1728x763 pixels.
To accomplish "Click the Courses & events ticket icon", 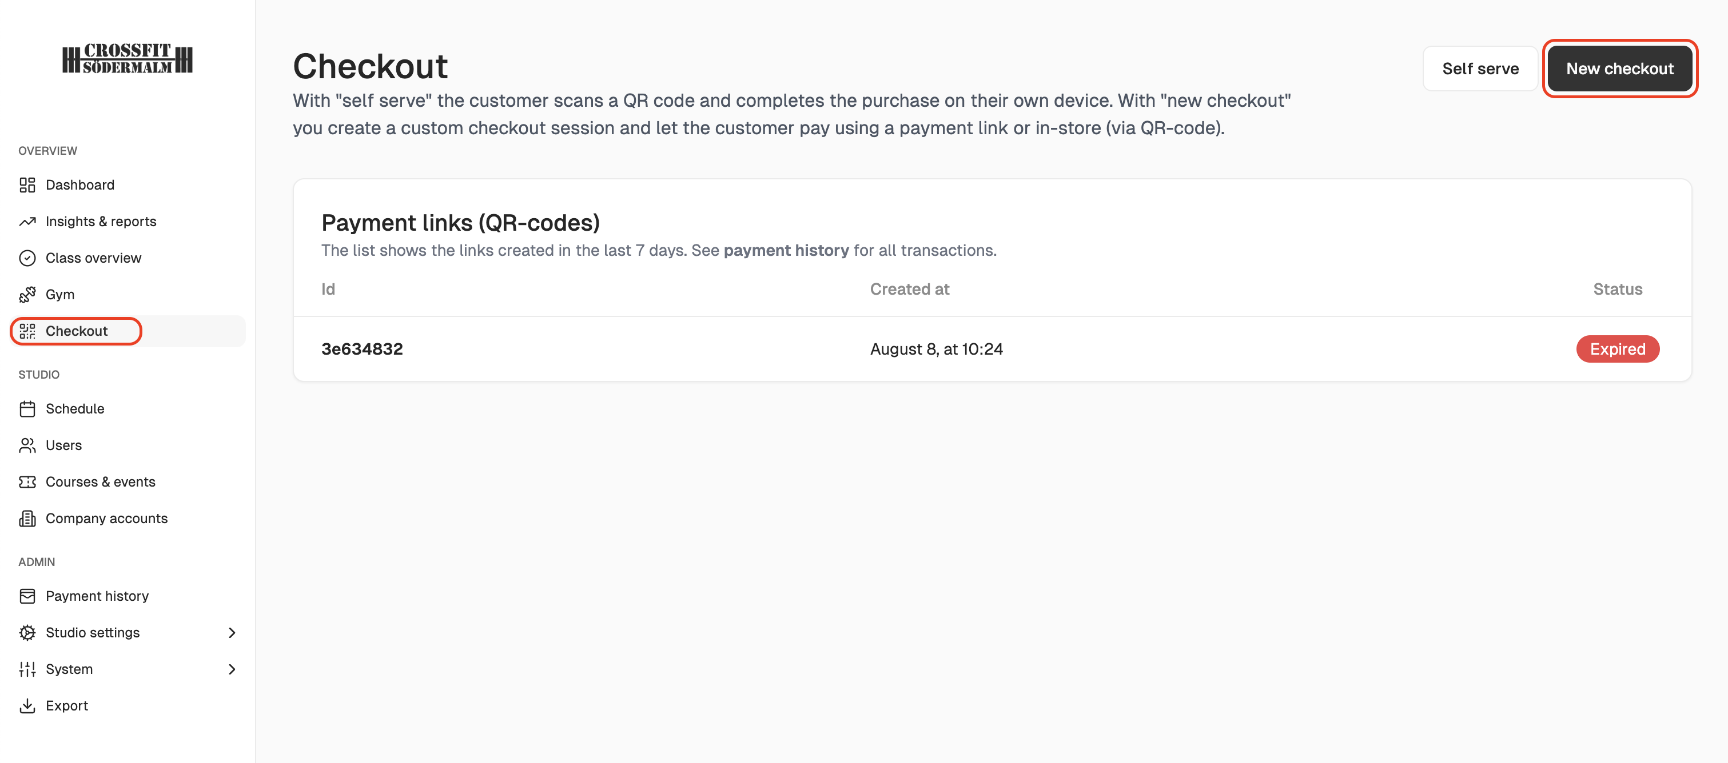I will tap(27, 481).
